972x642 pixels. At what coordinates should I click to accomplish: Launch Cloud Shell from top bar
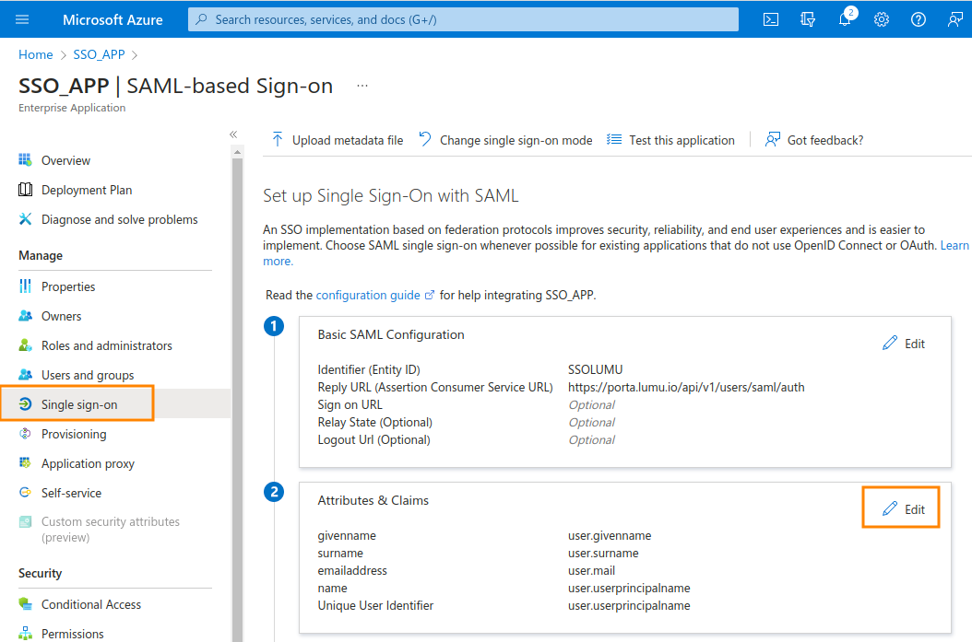click(x=771, y=19)
